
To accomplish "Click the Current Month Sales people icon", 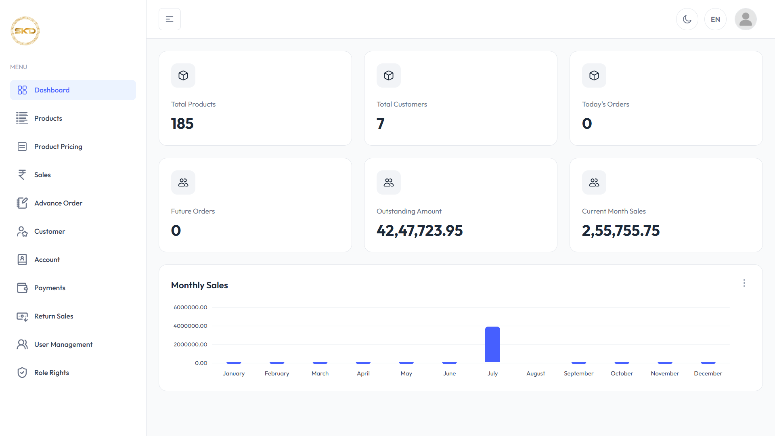I will tap(594, 182).
